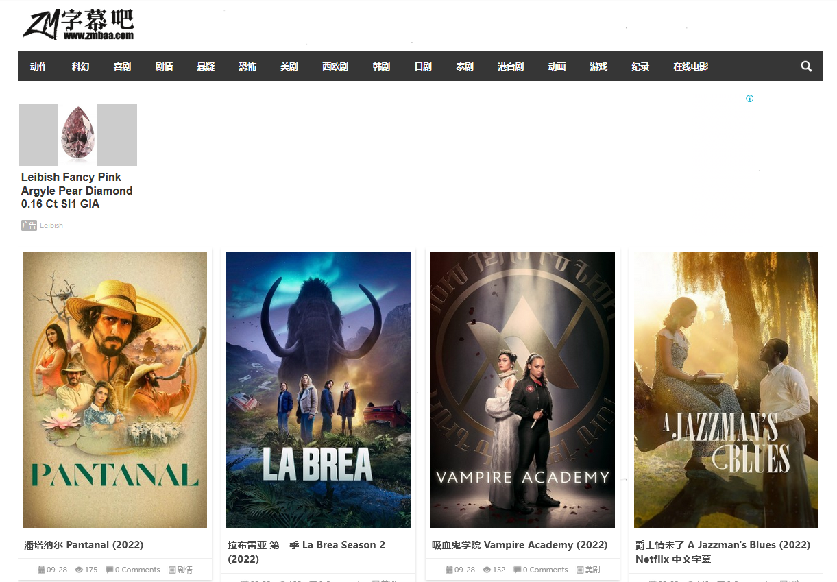Click the La Brea poster image
The image size is (837, 582).
318,389
